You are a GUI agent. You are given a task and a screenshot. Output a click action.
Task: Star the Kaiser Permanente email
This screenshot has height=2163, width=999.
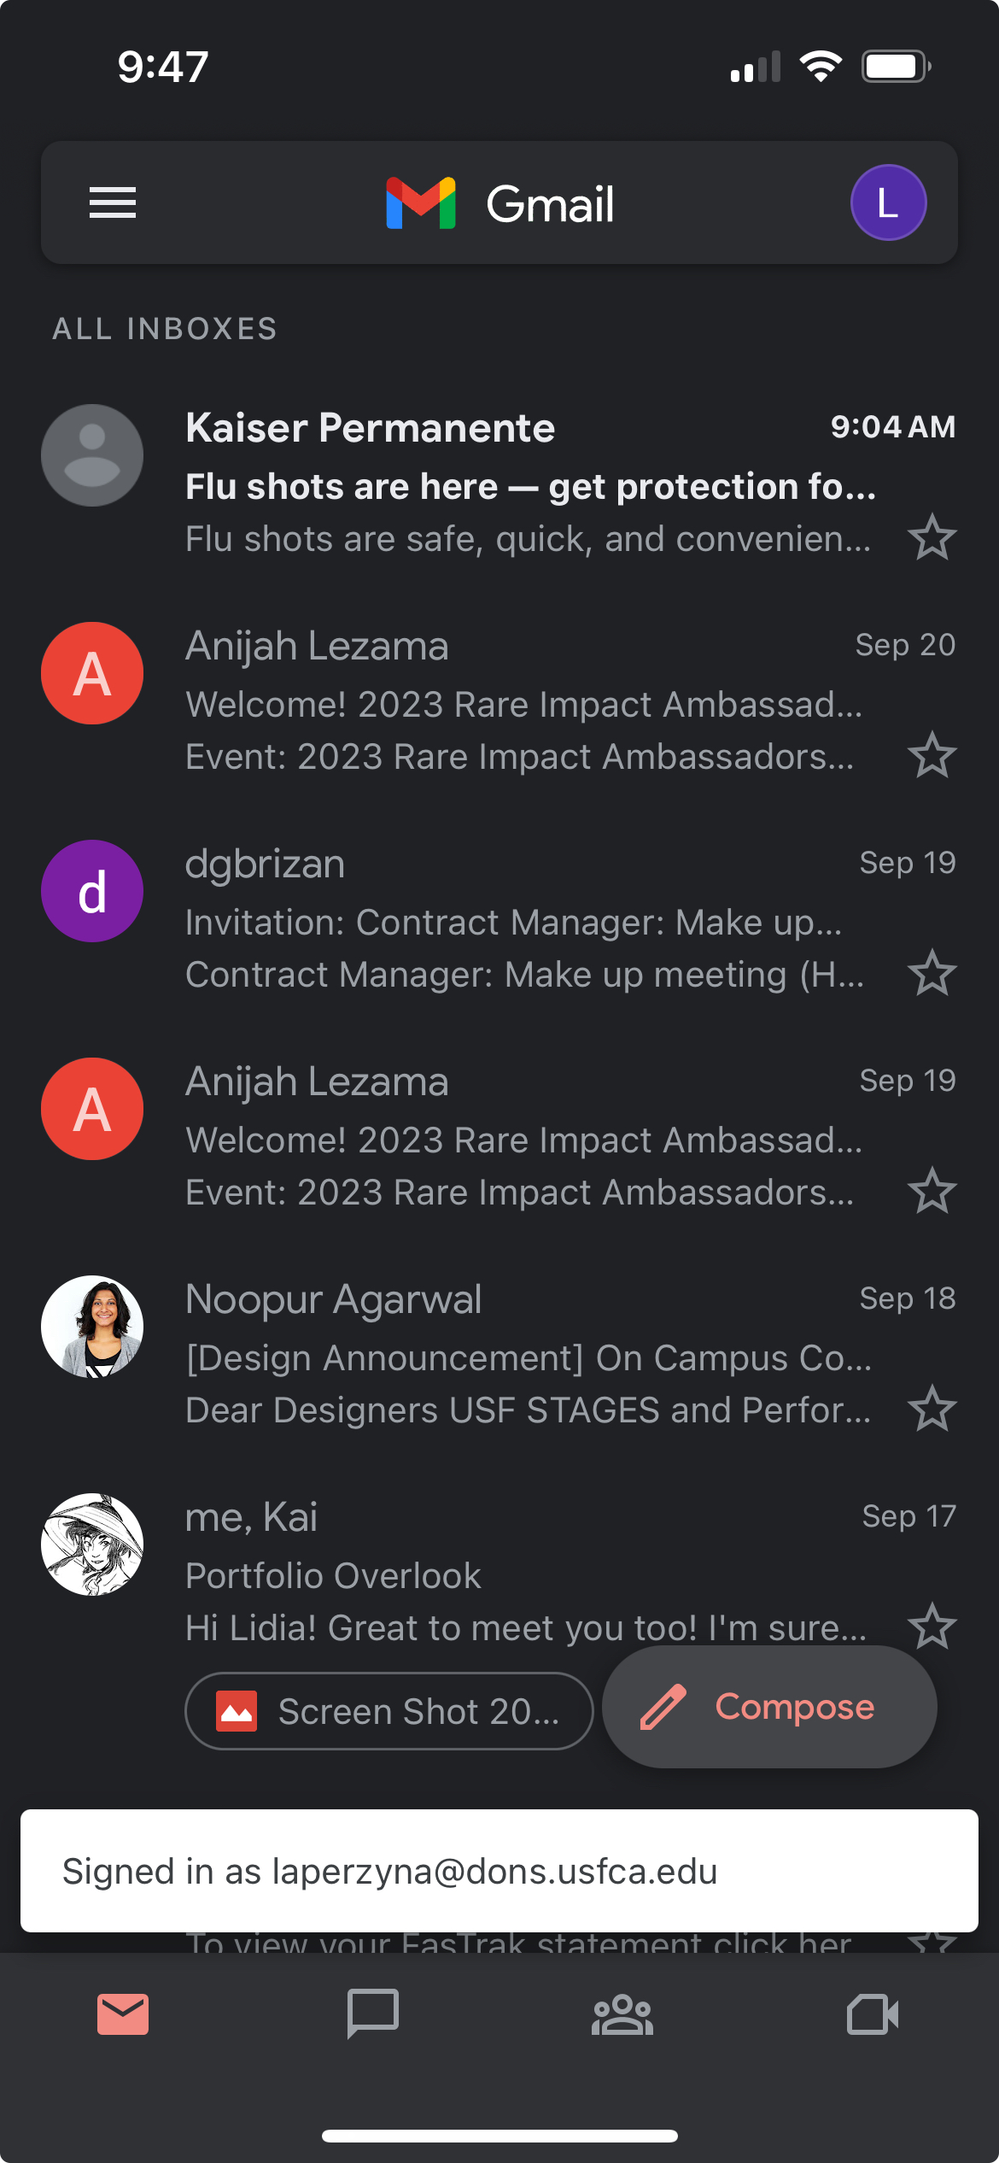[x=932, y=537]
